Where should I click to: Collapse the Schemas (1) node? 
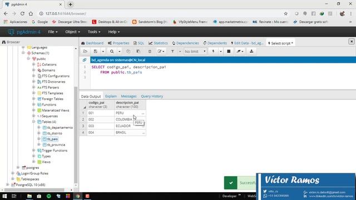coord(23,53)
